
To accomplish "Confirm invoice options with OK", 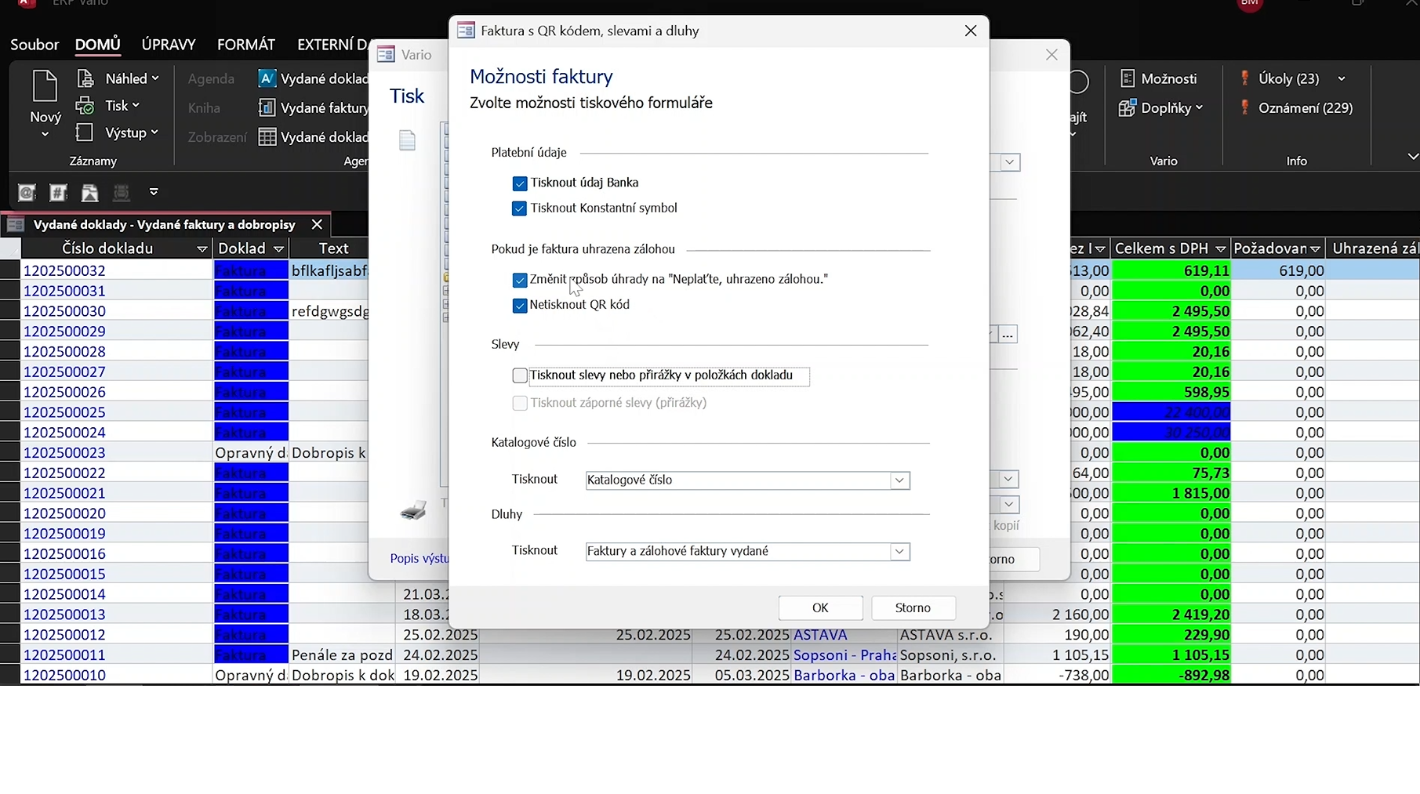I will pyautogui.click(x=820, y=608).
